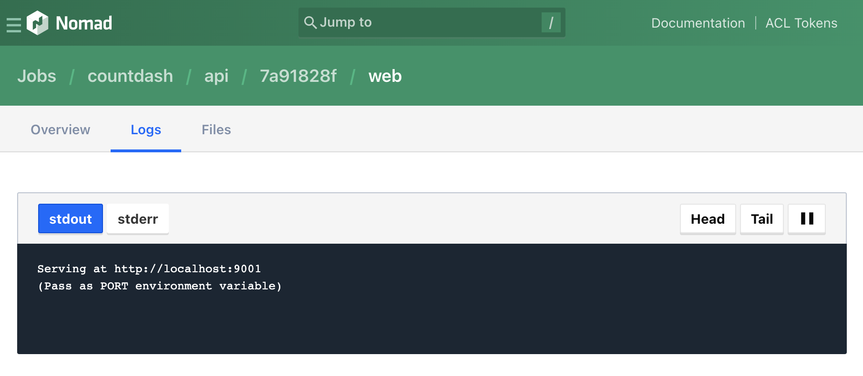The width and height of the screenshot is (863, 376).
Task: Click the magnifying glass search icon
Action: 310,22
